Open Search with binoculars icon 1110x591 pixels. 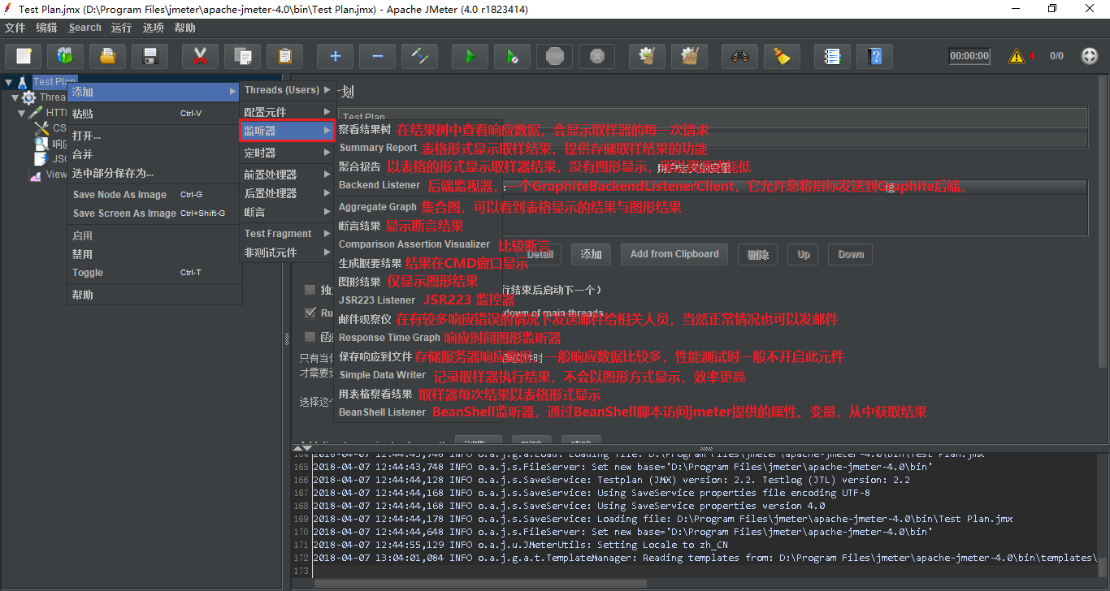point(739,56)
